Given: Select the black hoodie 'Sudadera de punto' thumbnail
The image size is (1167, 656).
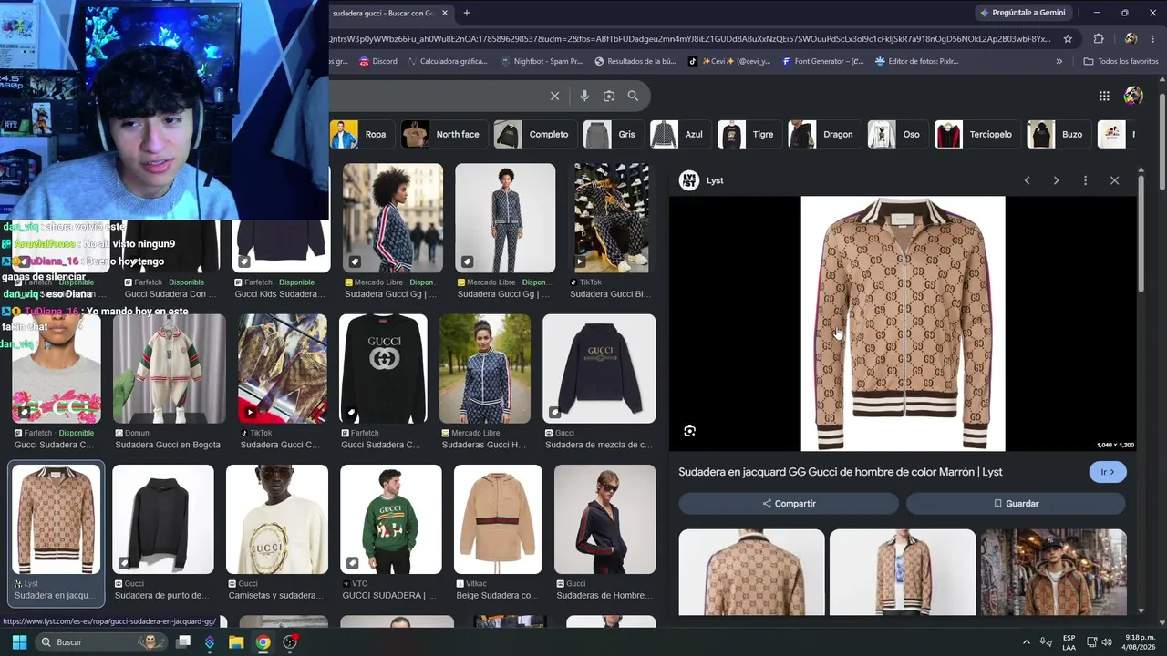Looking at the screenshot, I should coord(163,519).
